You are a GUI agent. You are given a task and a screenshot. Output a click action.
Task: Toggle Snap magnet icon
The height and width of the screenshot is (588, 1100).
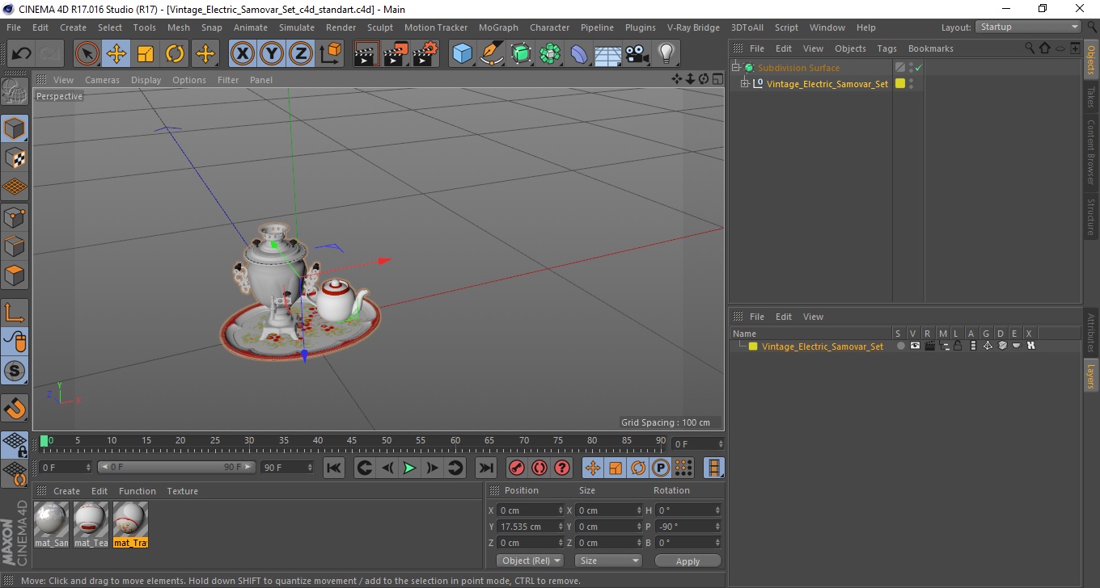15,408
